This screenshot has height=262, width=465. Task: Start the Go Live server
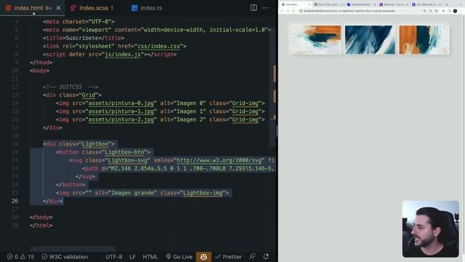pos(179,257)
